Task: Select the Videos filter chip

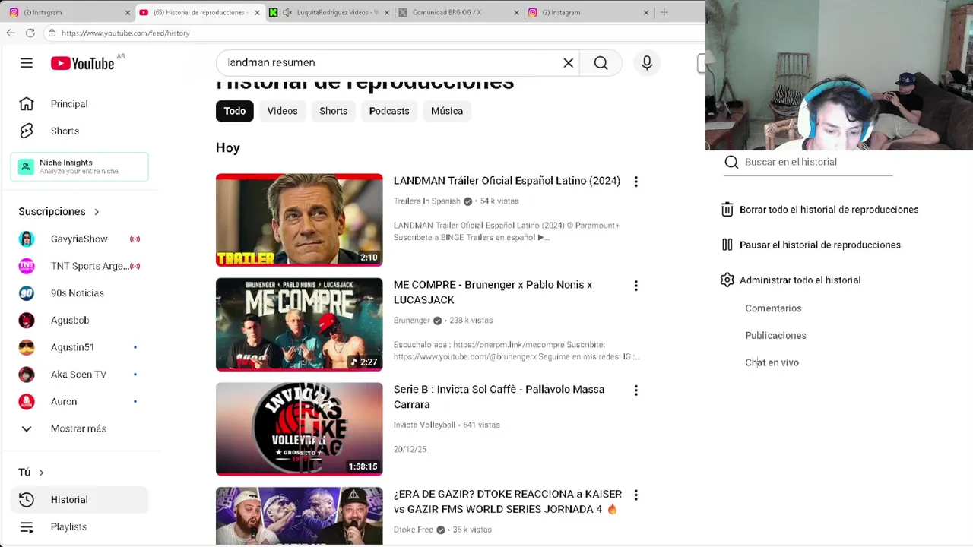Action: point(282,111)
